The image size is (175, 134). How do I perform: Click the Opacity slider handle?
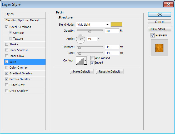(x=90, y=31)
